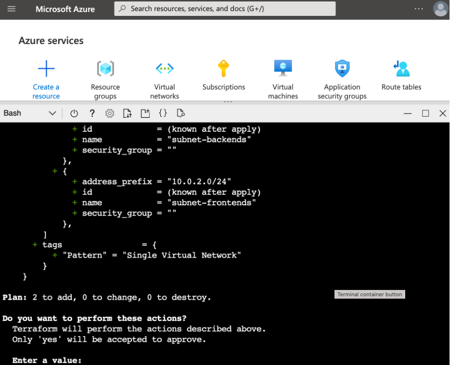Screen dimensions: 450x365
Task: Expand the Bash shell type dropdown
Action: [x=29, y=113]
